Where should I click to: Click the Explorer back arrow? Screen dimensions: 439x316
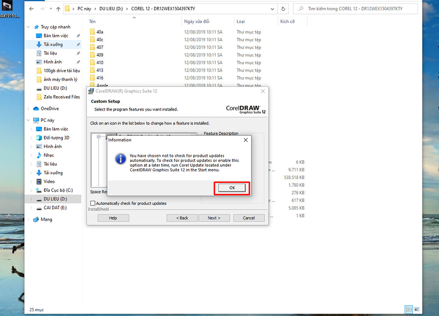coord(32,9)
